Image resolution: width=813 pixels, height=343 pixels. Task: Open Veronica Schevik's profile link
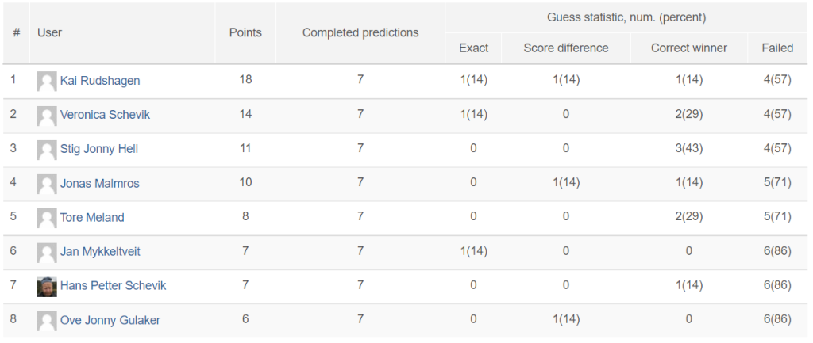pos(106,115)
